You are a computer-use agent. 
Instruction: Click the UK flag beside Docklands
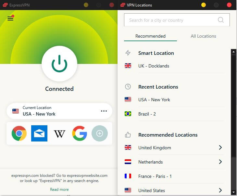(128, 66)
